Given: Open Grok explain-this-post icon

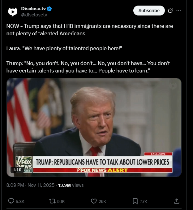Looking at the screenshot, I should pos(170,11).
